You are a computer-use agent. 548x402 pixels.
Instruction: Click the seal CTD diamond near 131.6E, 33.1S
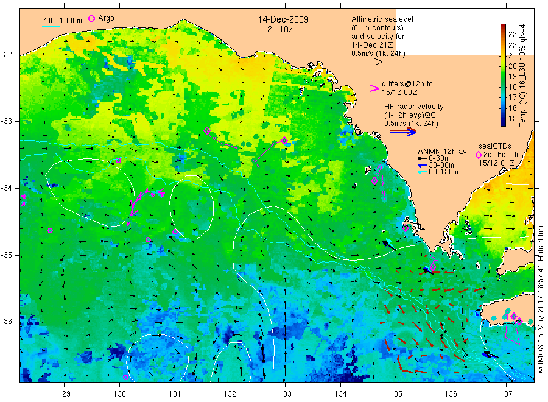pyautogui.click(x=207, y=131)
